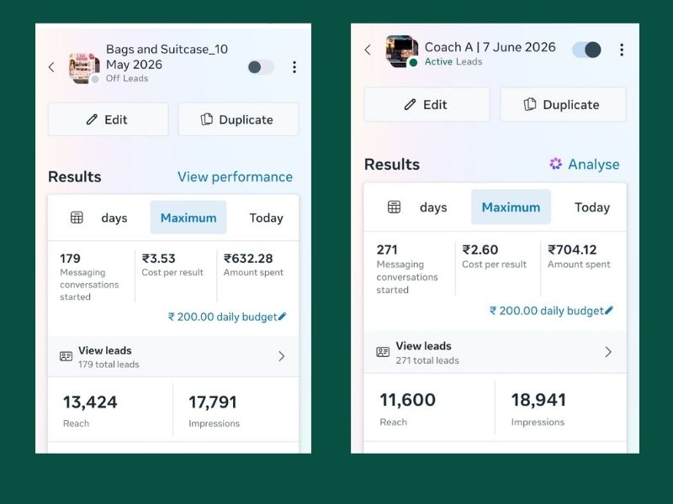This screenshot has height=504, width=673.
Task: Go back from Bags and Suitcase campaign
Action: (51, 67)
